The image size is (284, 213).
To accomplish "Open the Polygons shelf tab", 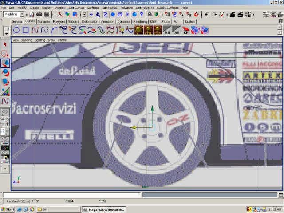I will click(x=59, y=21).
